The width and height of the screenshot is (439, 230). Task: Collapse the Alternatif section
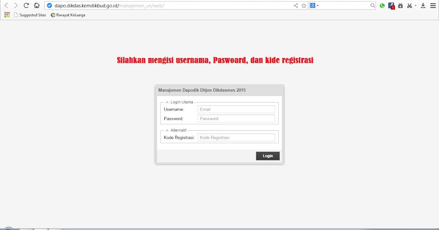(x=167, y=130)
